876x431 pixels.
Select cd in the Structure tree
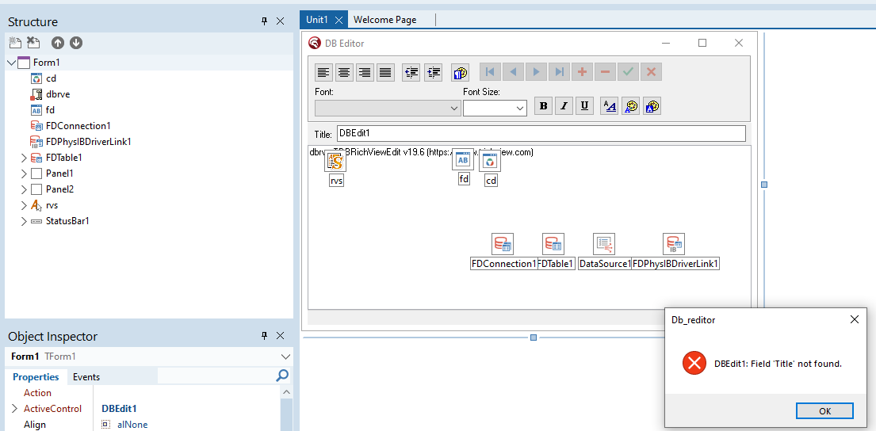[x=51, y=78]
